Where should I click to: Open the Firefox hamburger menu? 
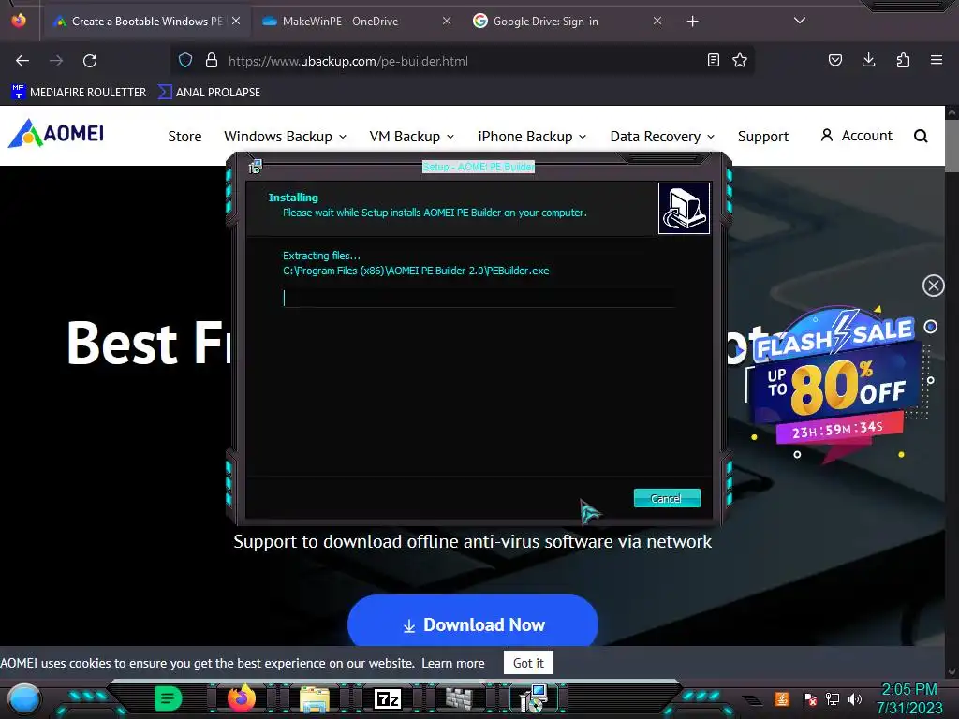coord(937,60)
